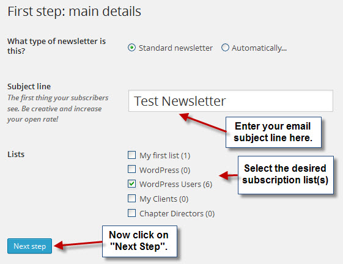The width and height of the screenshot is (343, 264).
Task: Tick the My first list (1) checkbox
Action: (131, 155)
